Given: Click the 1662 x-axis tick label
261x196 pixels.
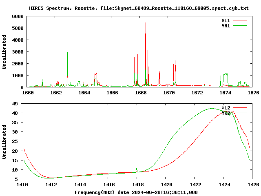Looking at the screenshot, I should click(56, 93).
